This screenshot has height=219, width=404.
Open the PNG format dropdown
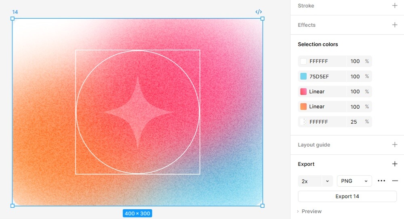click(354, 181)
